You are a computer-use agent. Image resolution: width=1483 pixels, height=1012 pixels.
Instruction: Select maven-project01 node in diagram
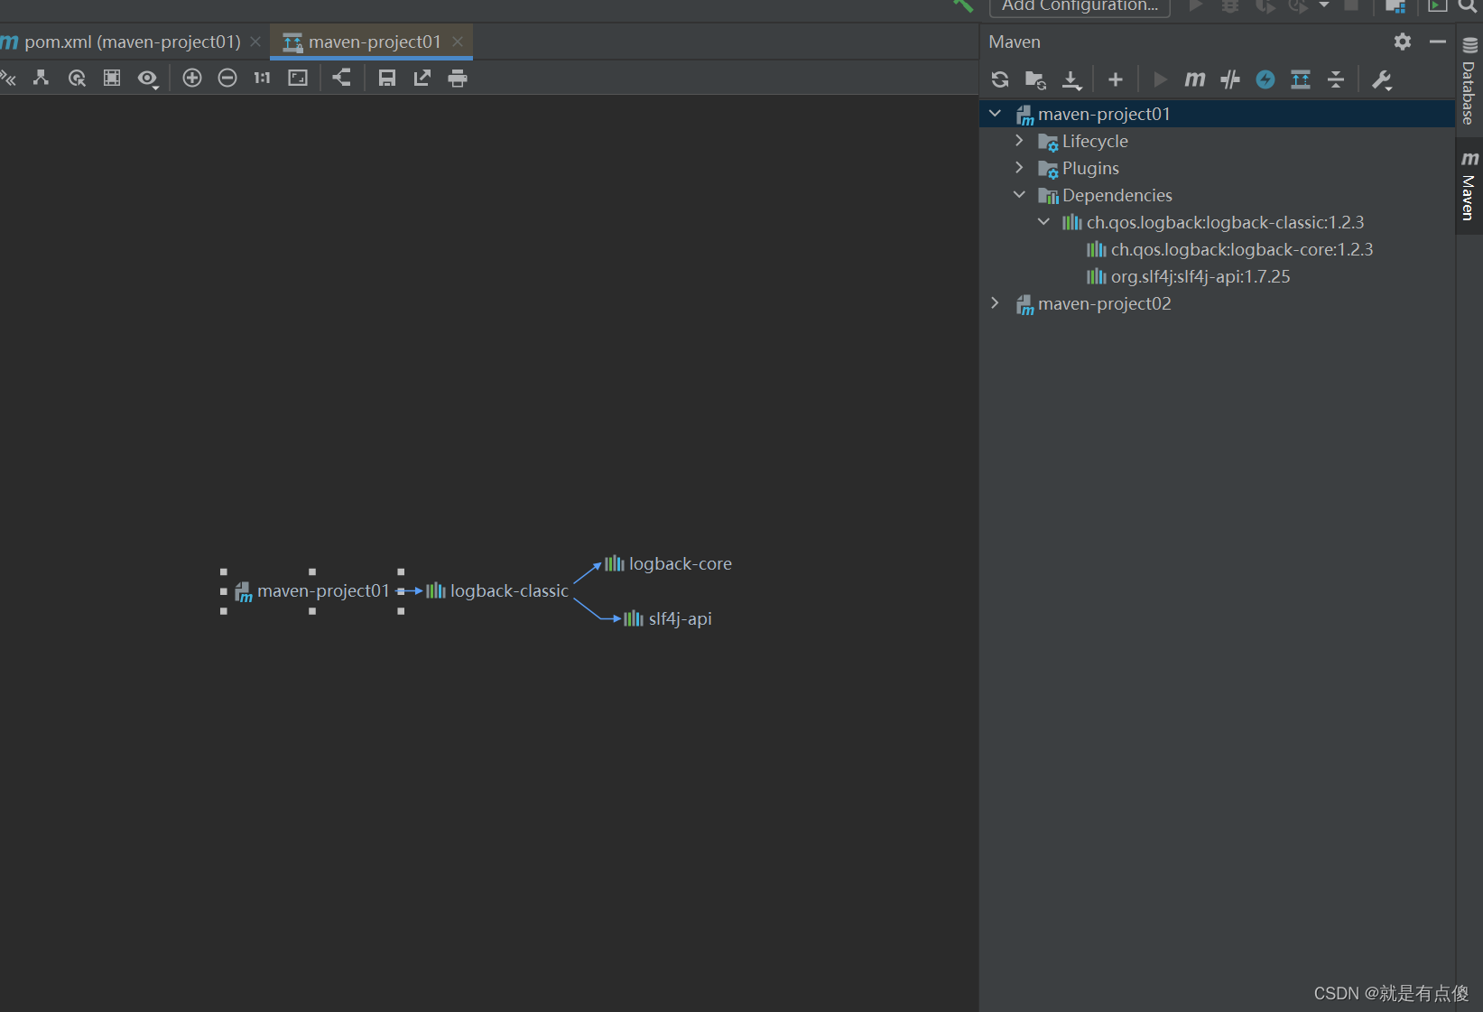312,591
